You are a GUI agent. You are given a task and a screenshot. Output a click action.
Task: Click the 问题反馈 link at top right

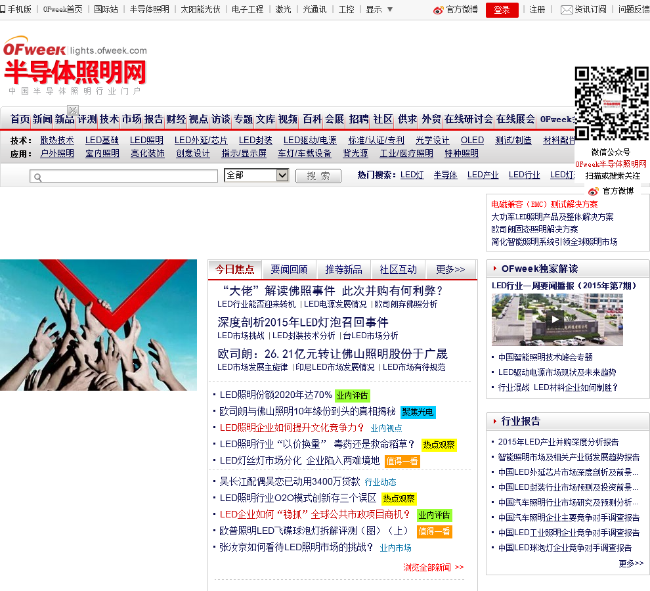[x=634, y=10]
